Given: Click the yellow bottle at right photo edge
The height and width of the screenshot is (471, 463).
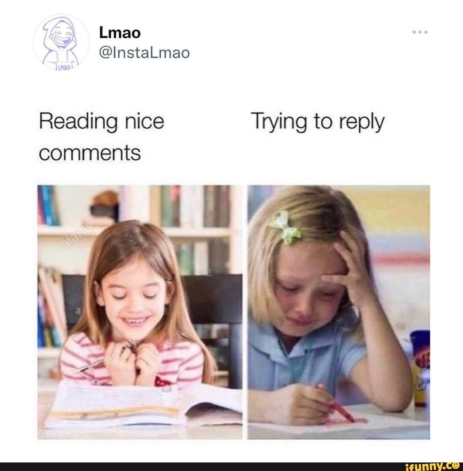Looking at the screenshot, I should click(420, 369).
